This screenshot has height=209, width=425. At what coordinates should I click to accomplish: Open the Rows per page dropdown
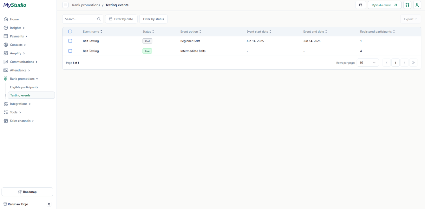(x=368, y=63)
